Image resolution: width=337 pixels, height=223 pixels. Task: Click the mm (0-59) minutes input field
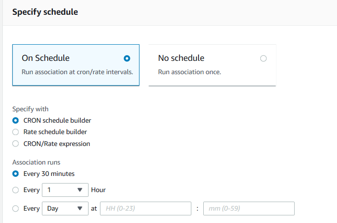click(248, 208)
